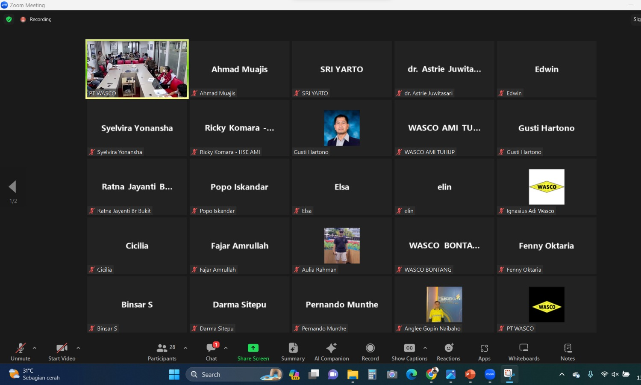Click the Unmute microphone icon
Image resolution: width=641 pixels, height=385 pixels.
tap(21, 348)
